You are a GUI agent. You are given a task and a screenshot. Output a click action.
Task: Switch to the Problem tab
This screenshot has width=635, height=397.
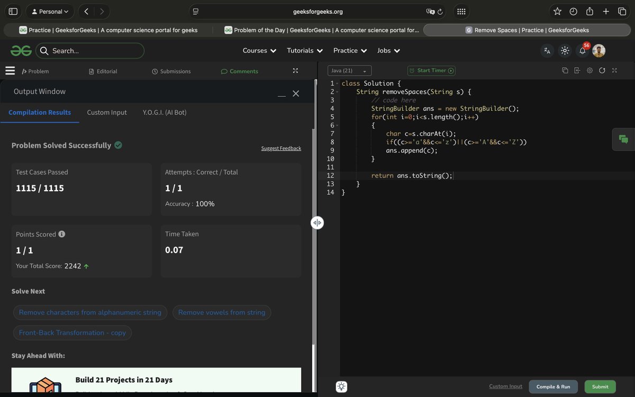35,71
